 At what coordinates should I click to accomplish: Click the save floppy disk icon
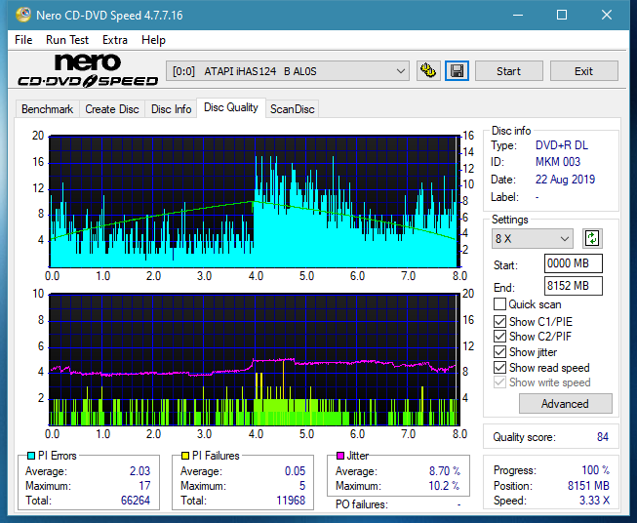click(x=458, y=71)
